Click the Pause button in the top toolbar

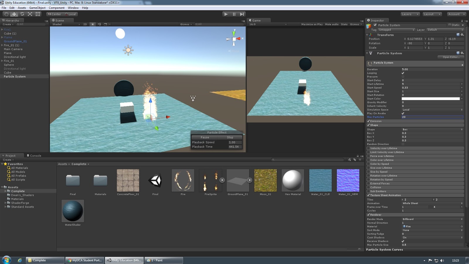pyautogui.click(x=234, y=14)
